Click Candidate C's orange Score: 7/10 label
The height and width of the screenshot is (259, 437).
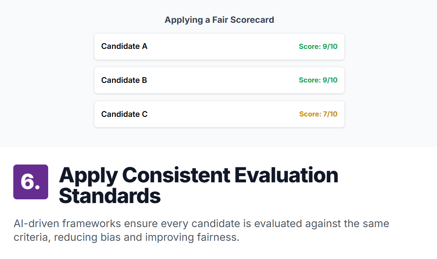(318, 114)
